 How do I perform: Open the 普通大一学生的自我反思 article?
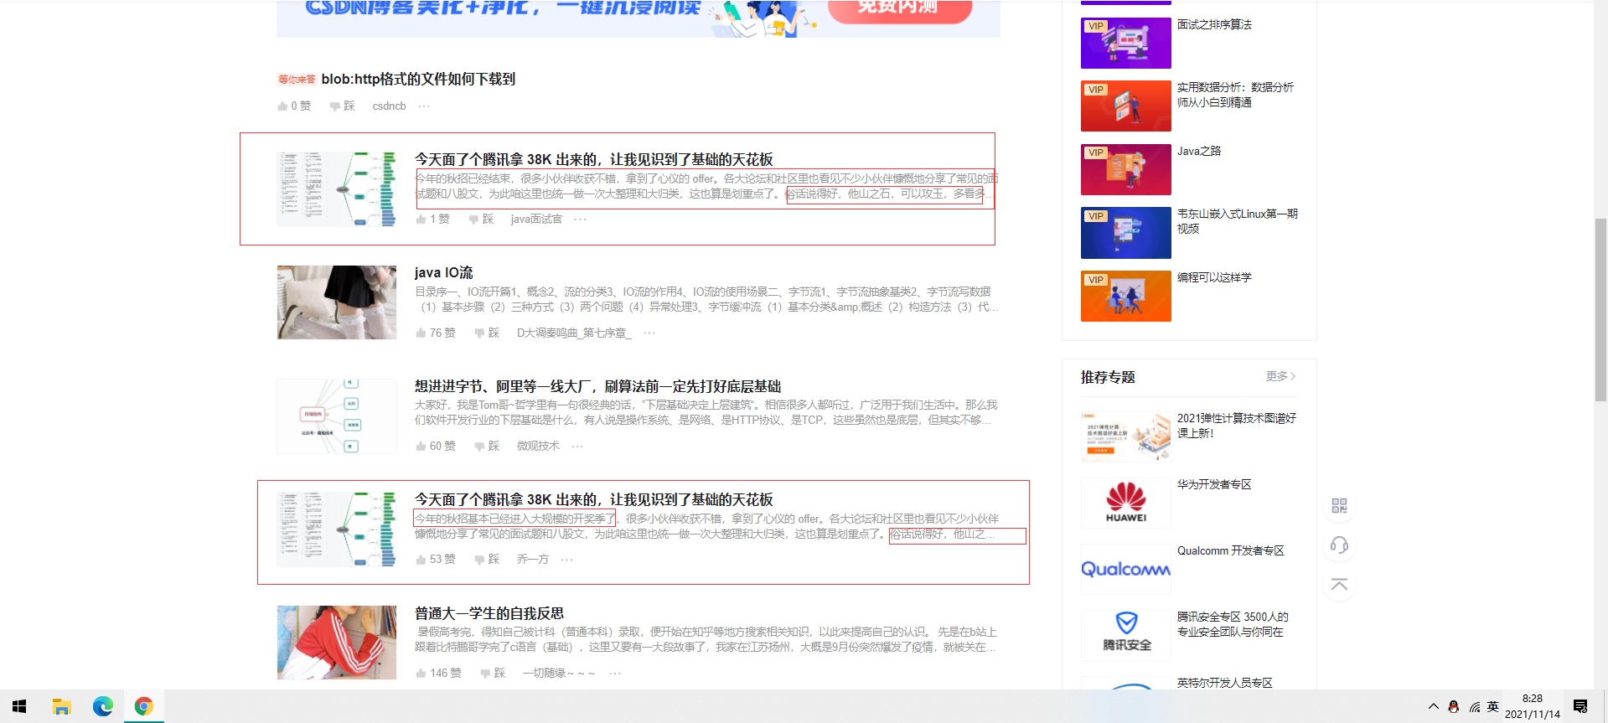(x=489, y=613)
